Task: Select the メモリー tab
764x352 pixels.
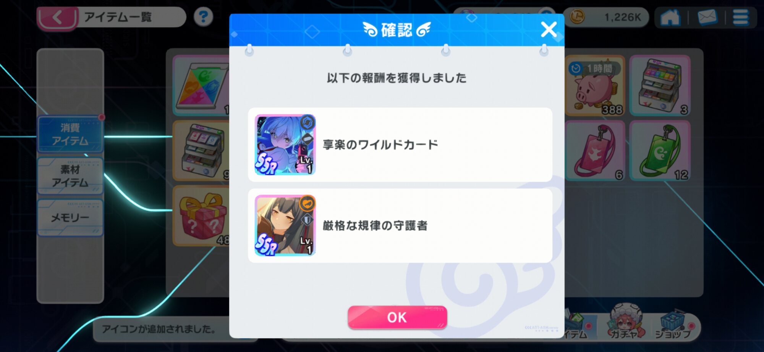Action: [x=70, y=218]
